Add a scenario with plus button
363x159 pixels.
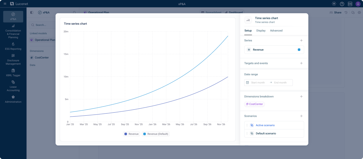coord(301,116)
